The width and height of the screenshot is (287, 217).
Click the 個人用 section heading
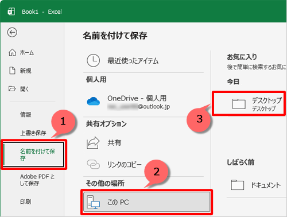coord(96,79)
